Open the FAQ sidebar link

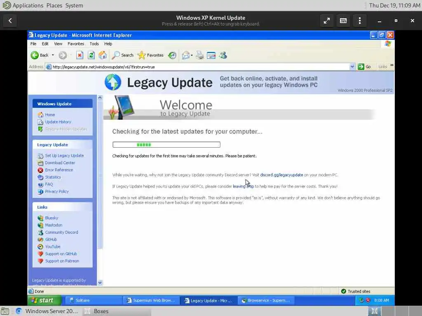pos(49,184)
